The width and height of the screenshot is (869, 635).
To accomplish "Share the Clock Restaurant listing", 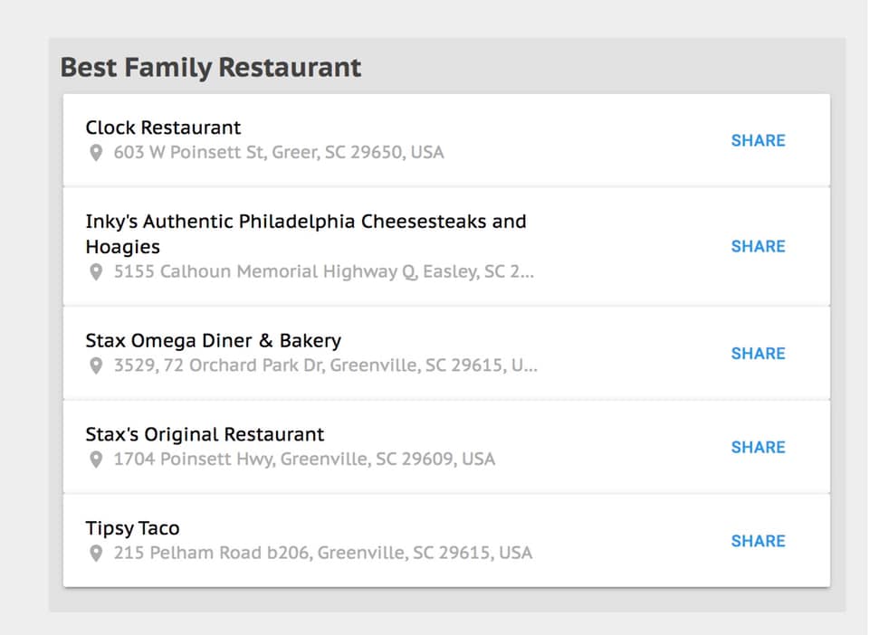I will pyautogui.click(x=759, y=140).
